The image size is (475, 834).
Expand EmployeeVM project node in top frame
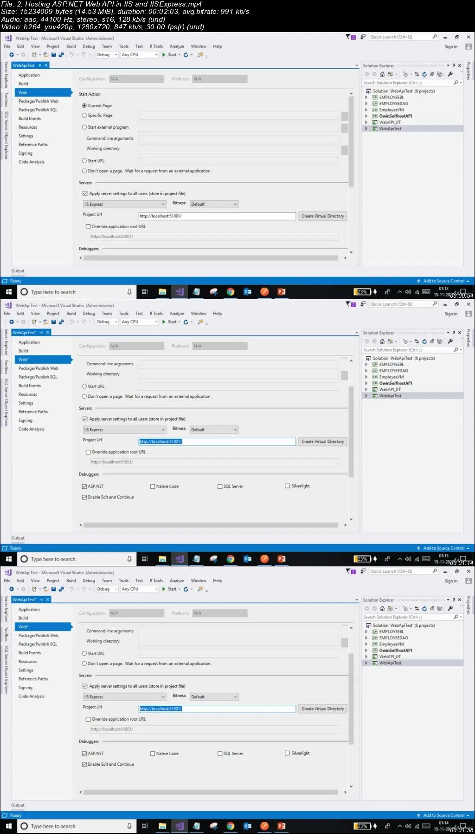[366, 110]
